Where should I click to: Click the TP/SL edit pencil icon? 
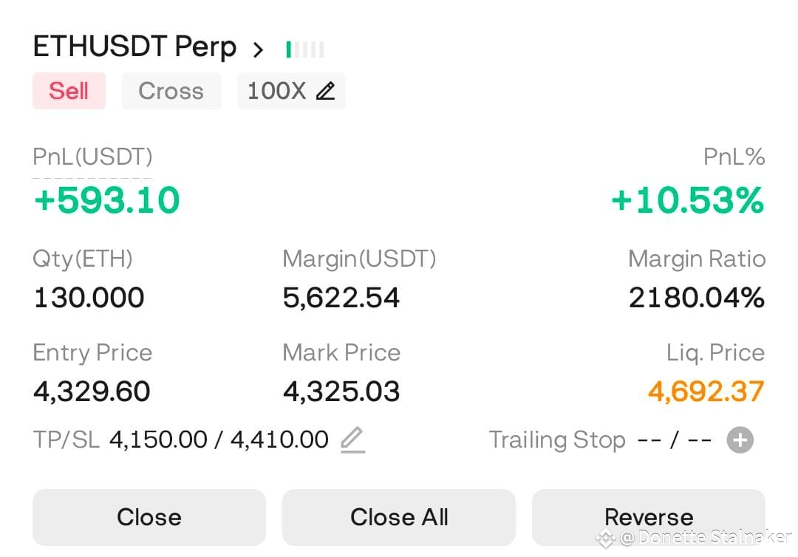click(352, 440)
